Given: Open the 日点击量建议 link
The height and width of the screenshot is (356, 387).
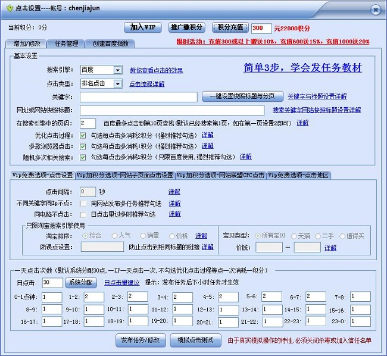Looking at the screenshot, I should point(121,283).
